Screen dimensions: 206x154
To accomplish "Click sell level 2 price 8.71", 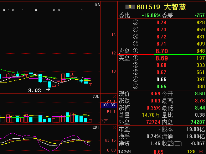I will pyautogui.click(x=161, y=44).
